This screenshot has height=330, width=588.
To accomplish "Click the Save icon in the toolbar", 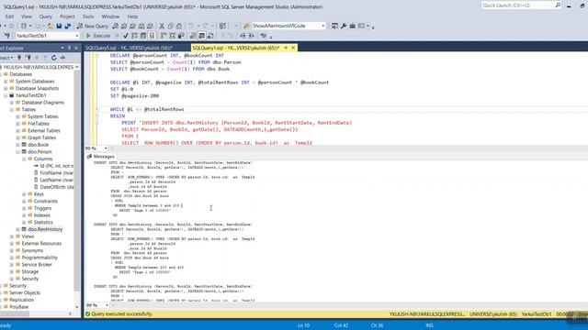I will [59, 26].
